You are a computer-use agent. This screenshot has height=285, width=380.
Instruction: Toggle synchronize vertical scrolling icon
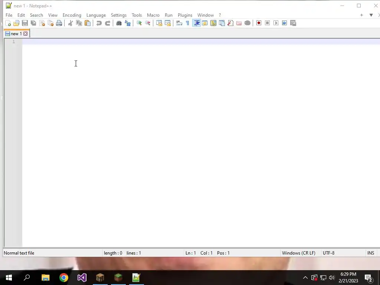pyautogui.click(x=159, y=23)
